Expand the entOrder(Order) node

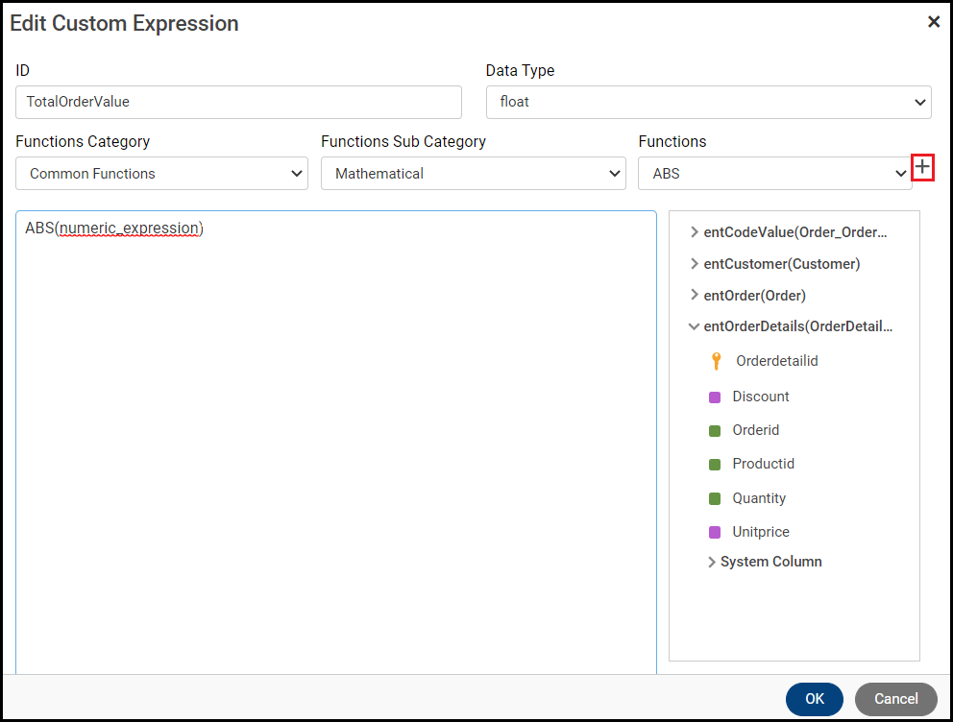[x=695, y=295]
